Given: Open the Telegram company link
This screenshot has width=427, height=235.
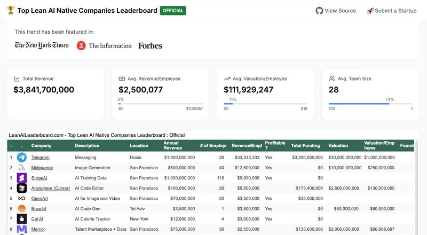Looking at the screenshot, I should pyautogui.click(x=41, y=158).
